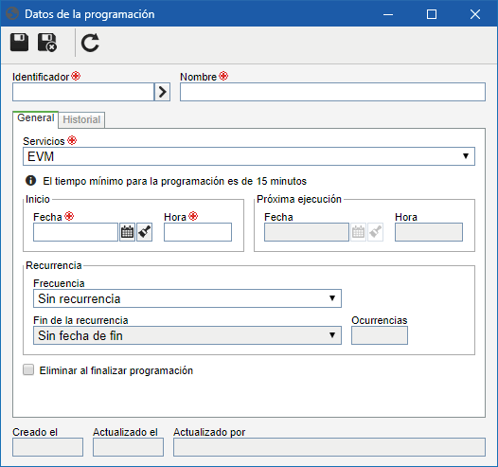Click the Identificador input field
This screenshot has width=498, height=467.
83,92
